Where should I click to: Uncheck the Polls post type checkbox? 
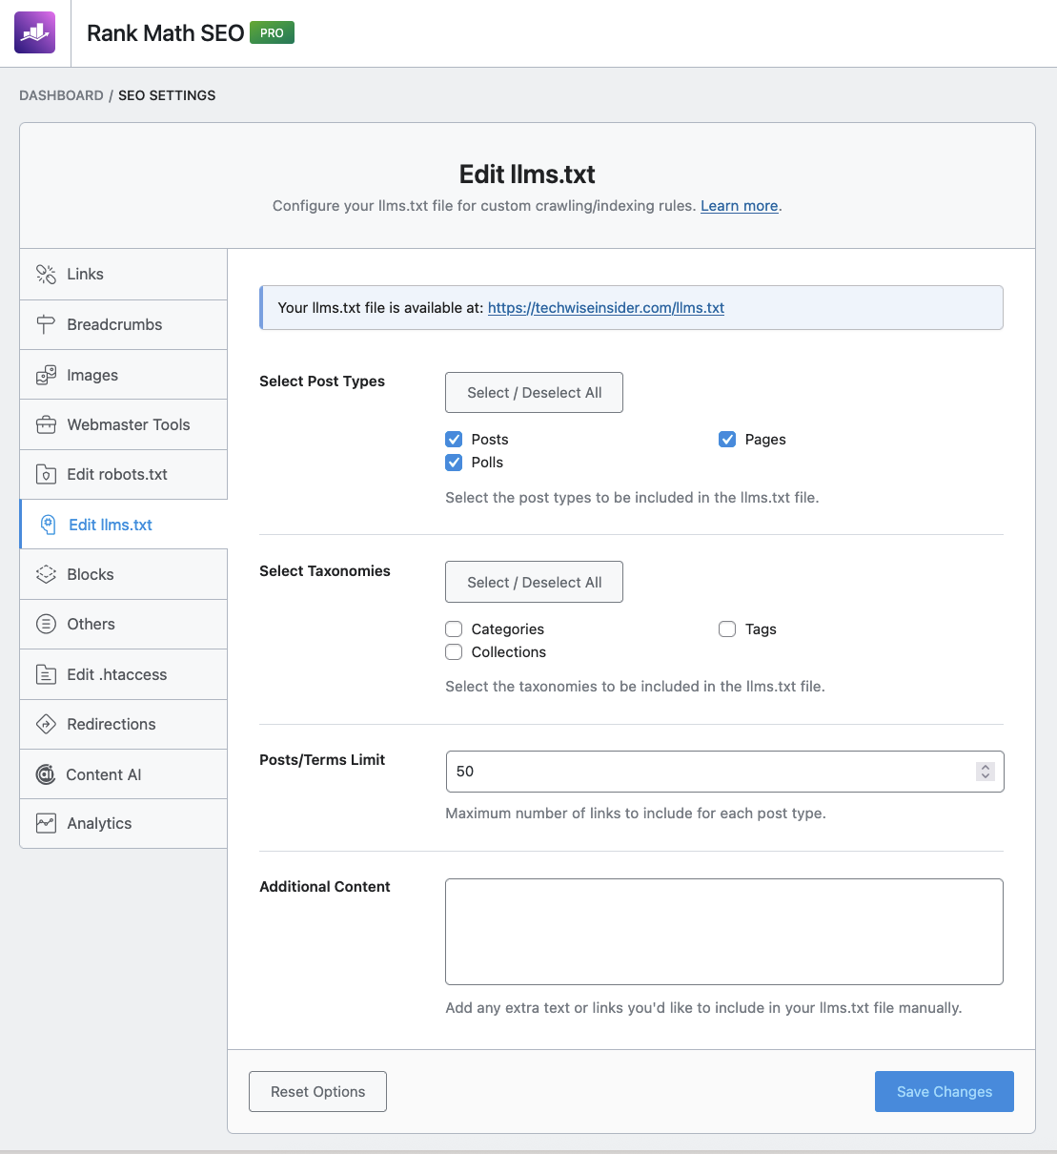click(454, 463)
